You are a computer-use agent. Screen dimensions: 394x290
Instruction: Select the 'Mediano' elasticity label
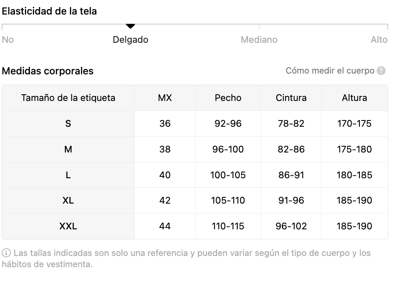259,40
